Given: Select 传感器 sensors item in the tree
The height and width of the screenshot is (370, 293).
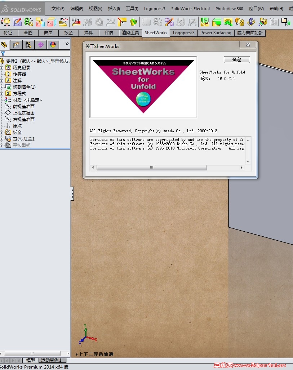Looking at the screenshot, I should [x=19, y=74].
